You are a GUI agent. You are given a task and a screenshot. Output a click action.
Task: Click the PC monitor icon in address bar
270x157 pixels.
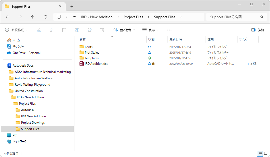tap(59, 17)
